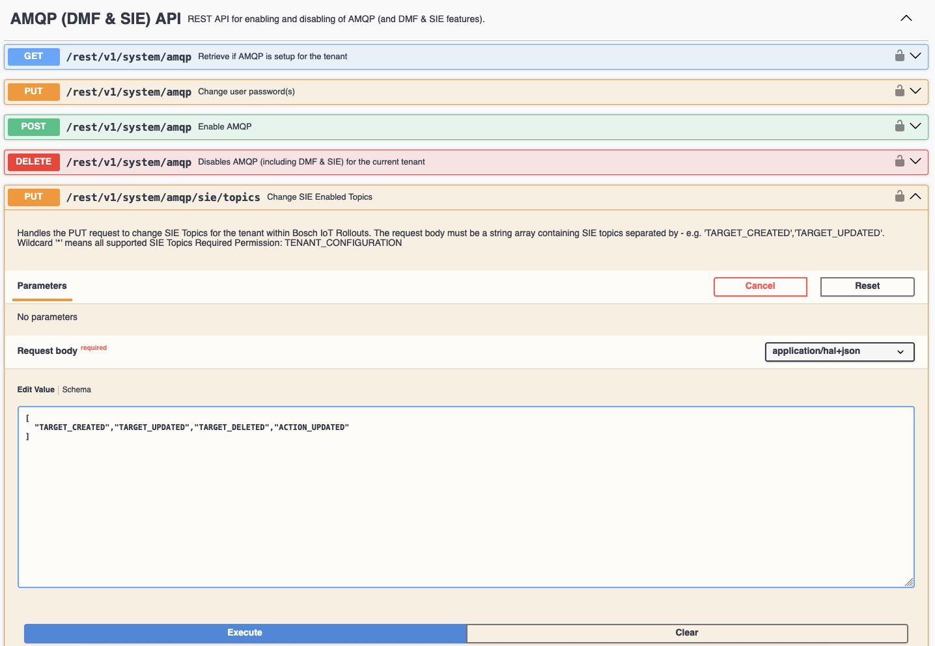This screenshot has width=935, height=646.
Task: Click lock icon on PUT sie/topics row
Action: (899, 196)
